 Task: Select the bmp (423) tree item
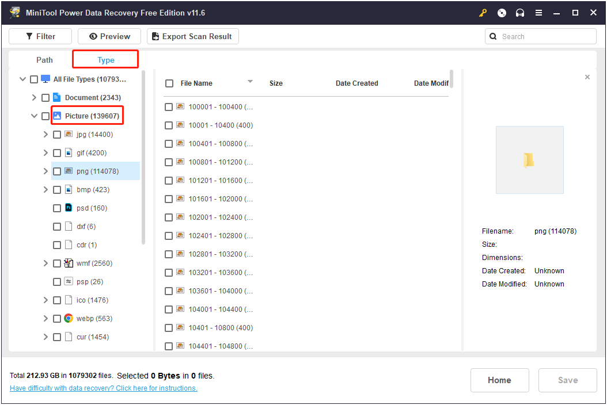pyautogui.click(x=93, y=189)
